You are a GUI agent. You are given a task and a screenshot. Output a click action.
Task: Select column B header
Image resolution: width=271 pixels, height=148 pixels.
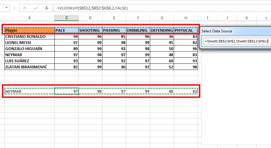coord(29,18)
